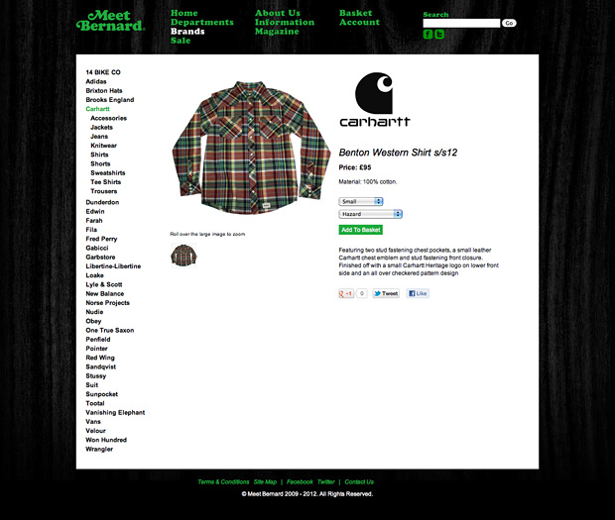
Task: Open the Fred Perry brand link
Action: pyautogui.click(x=101, y=239)
